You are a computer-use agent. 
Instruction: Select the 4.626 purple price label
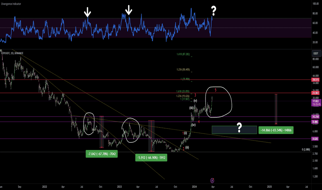(x=315, y=139)
